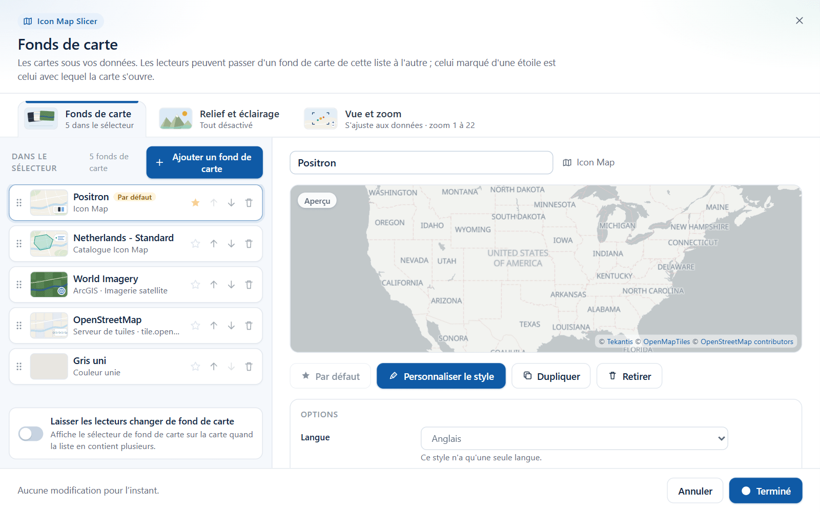This screenshot has width=820, height=512.
Task: Move Netherlands - Standard down with arrow
Action: [231, 244]
